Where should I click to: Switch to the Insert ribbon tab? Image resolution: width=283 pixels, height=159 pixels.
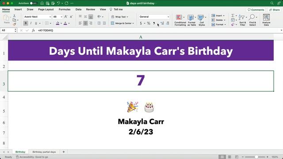[x=18, y=9]
